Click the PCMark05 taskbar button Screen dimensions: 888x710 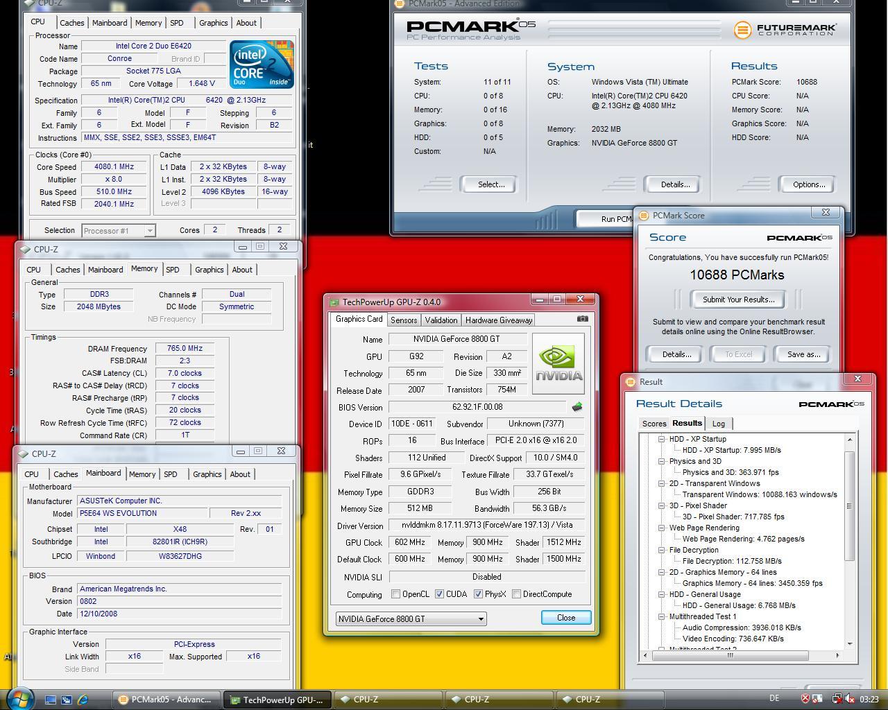click(166, 700)
